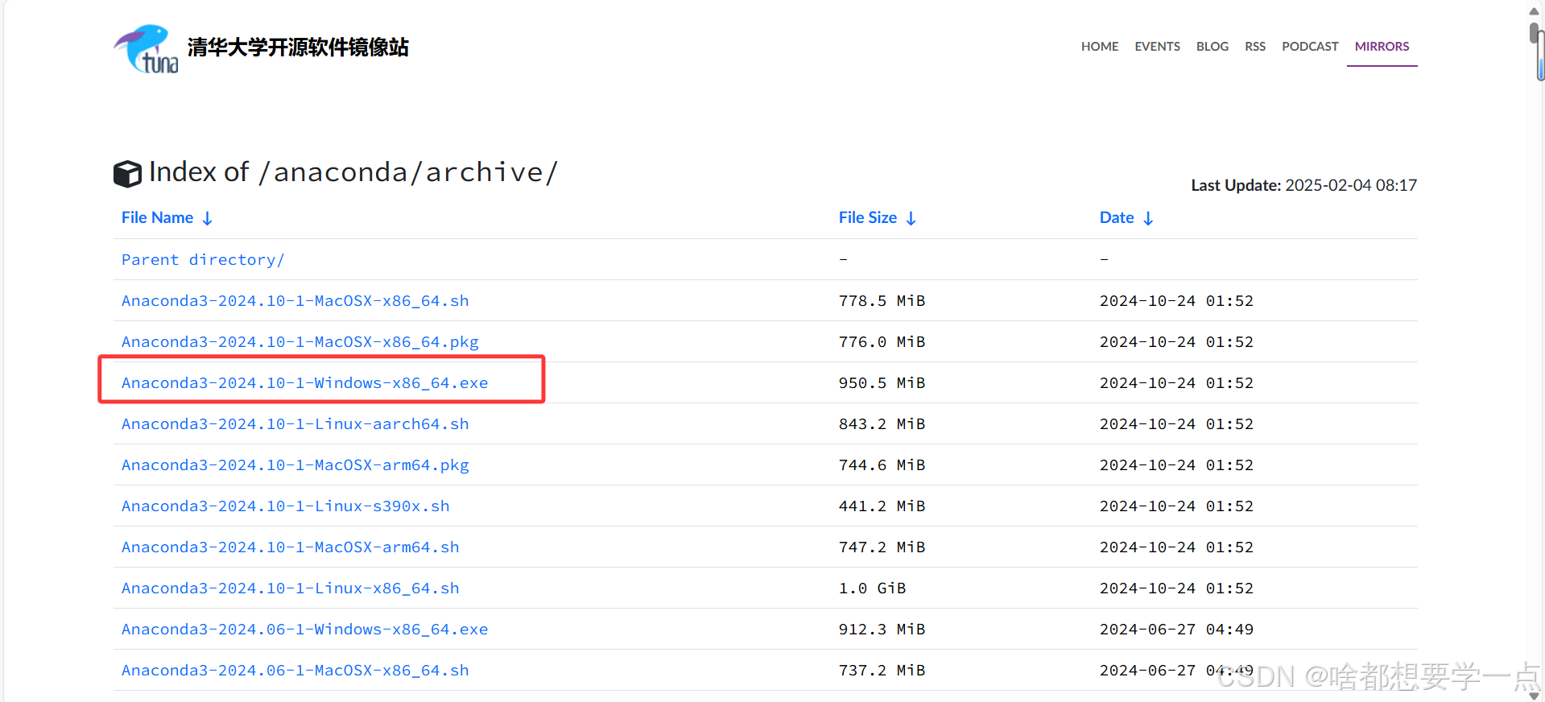Open the EVENTS nav item

click(1157, 47)
